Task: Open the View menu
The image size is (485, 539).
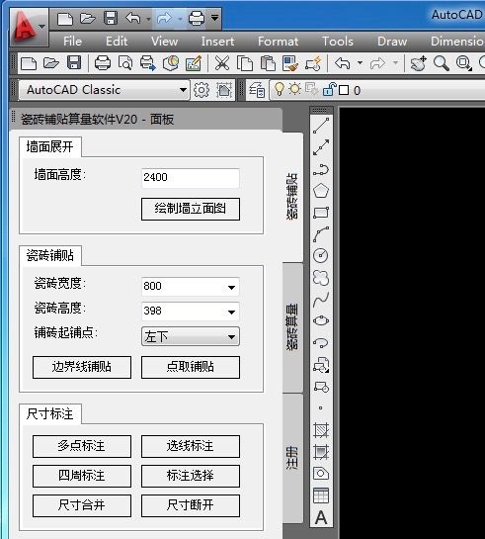Action: pos(164,42)
